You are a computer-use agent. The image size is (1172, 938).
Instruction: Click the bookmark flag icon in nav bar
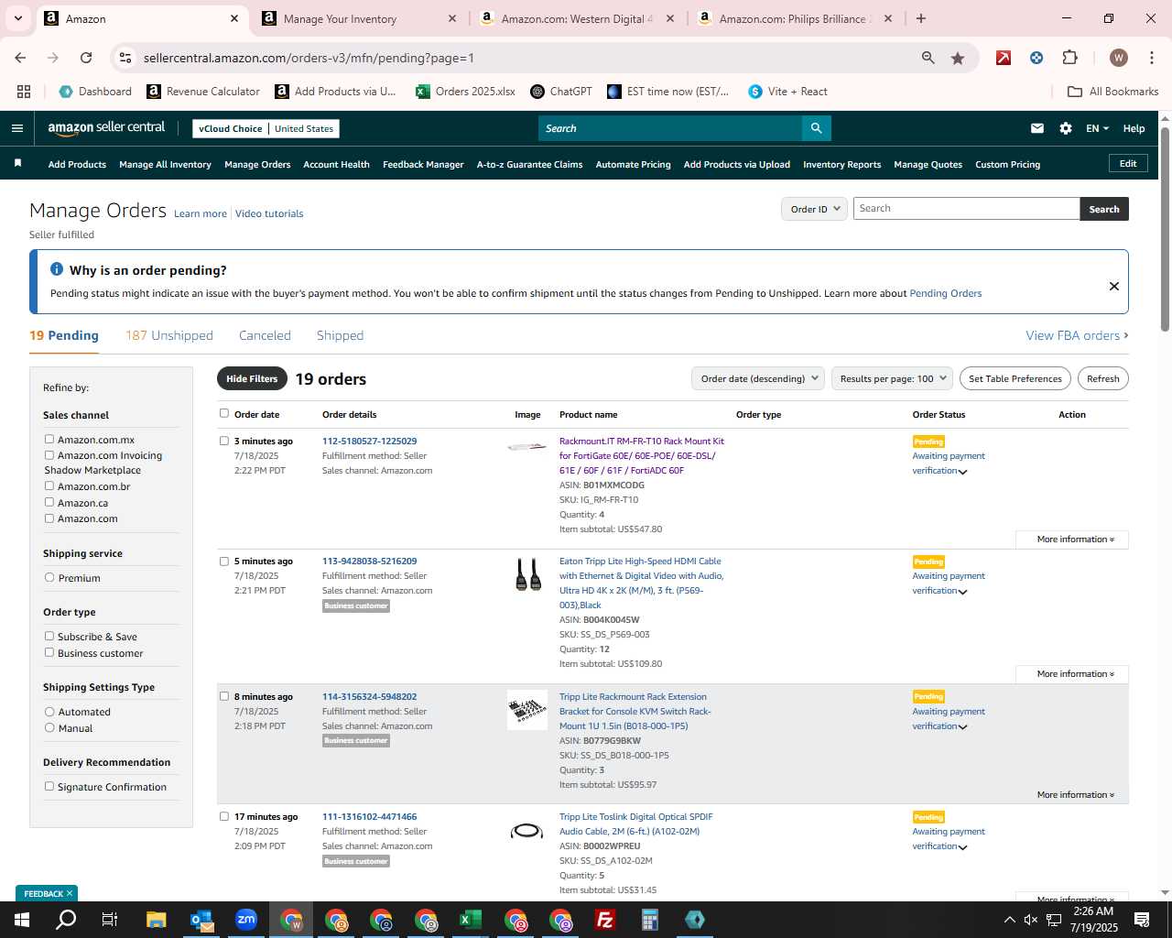click(x=17, y=164)
